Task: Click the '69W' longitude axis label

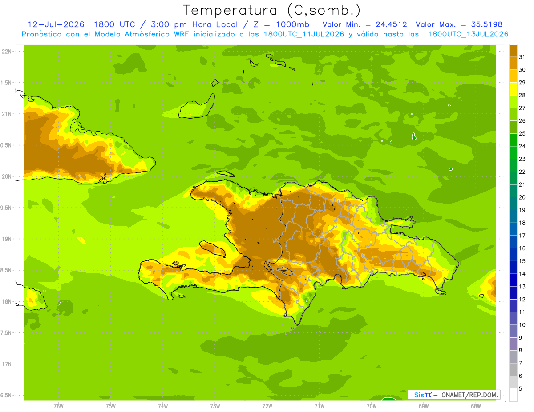Action: (424, 406)
